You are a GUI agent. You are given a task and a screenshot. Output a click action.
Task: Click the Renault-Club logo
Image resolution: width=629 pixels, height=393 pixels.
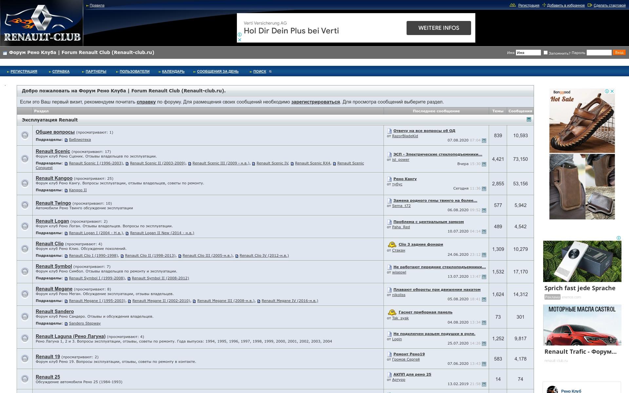point(42,23)
